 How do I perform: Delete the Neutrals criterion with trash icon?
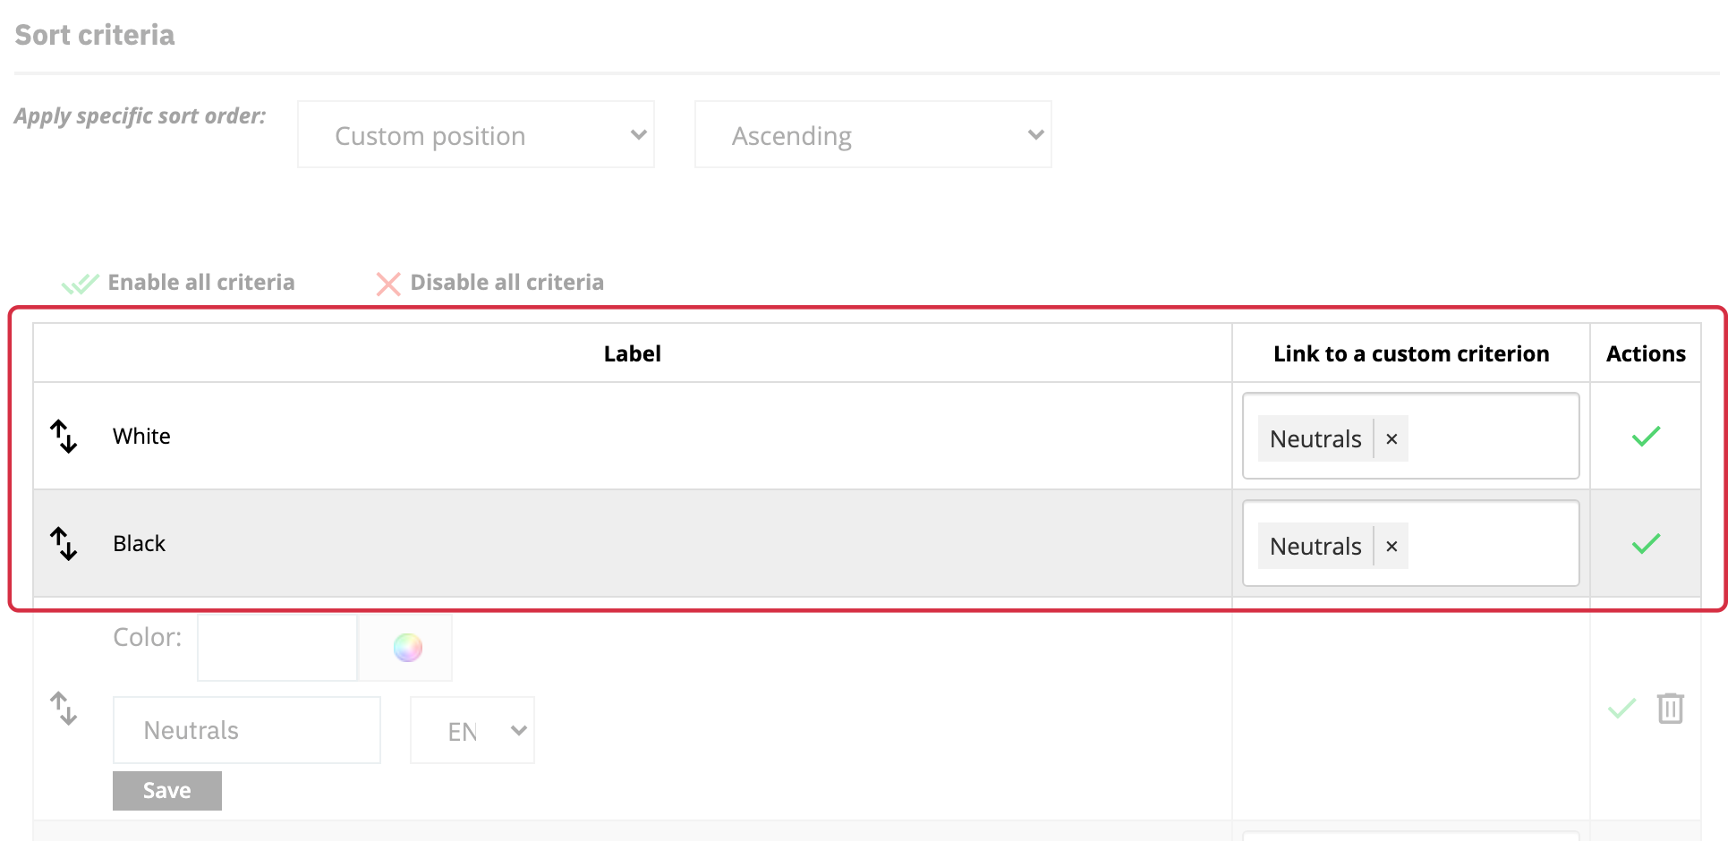tap(1670, 709)
